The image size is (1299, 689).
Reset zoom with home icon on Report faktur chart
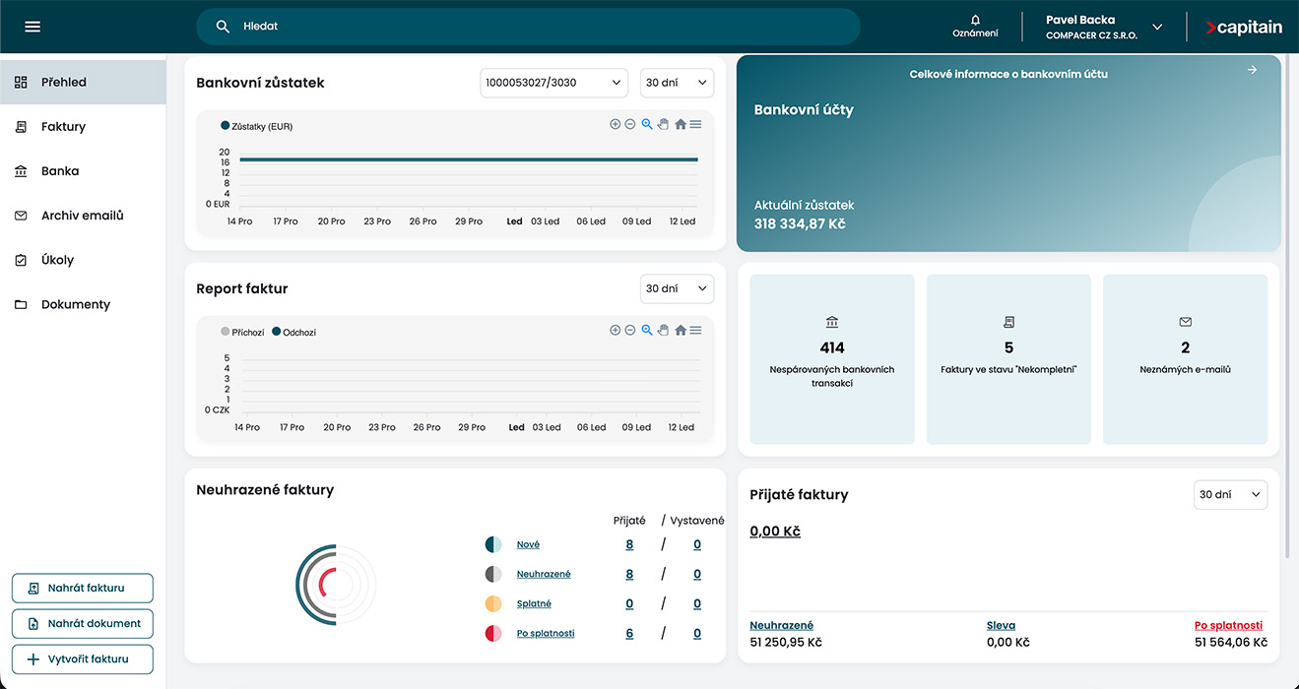click(x=680, y=330)
